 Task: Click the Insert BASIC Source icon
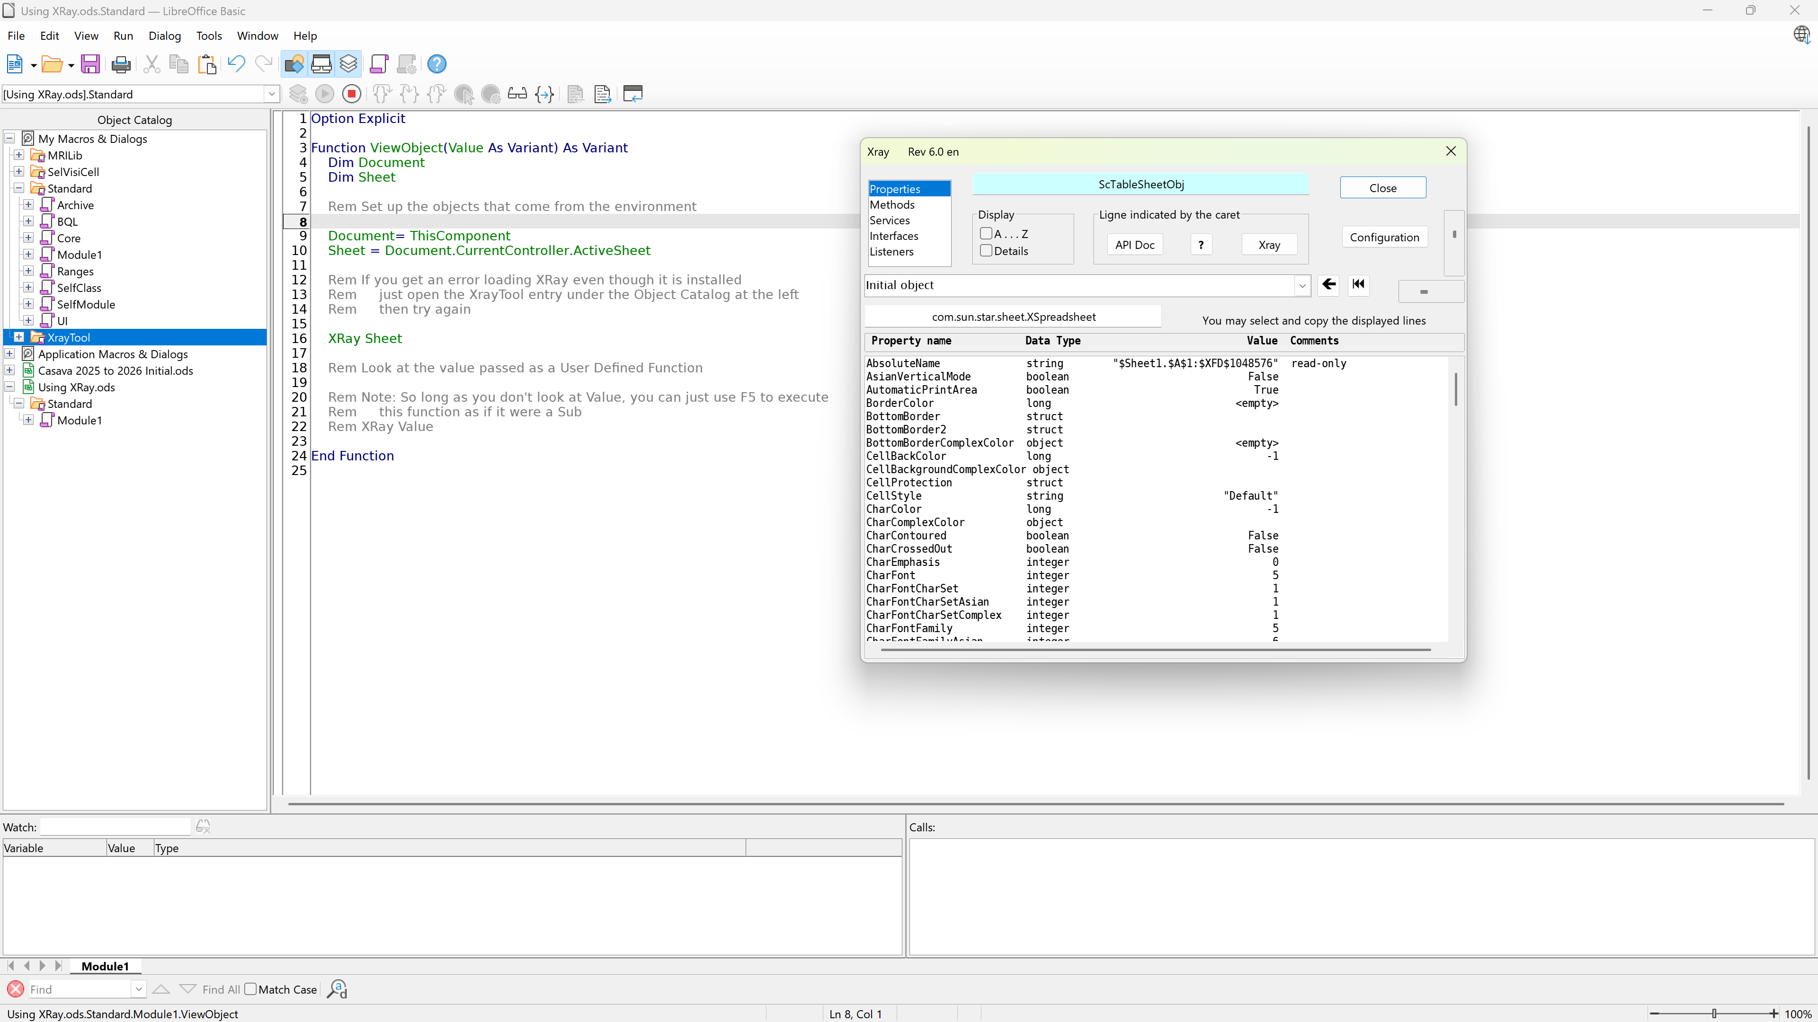click(x=575, y=94)
